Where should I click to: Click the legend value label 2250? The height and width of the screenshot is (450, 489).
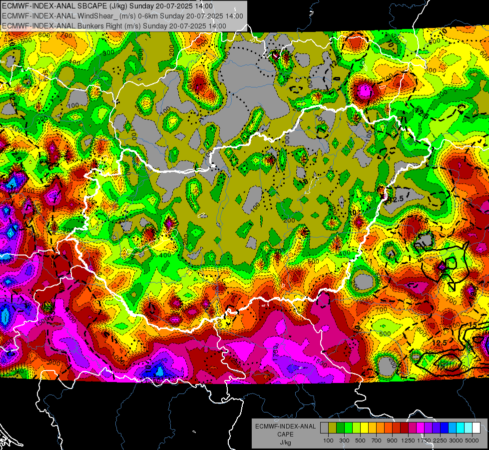click(440, 440)
